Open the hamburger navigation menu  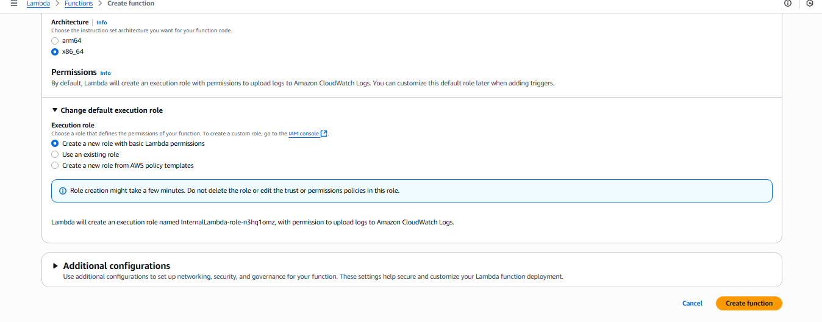coord(14,4)
